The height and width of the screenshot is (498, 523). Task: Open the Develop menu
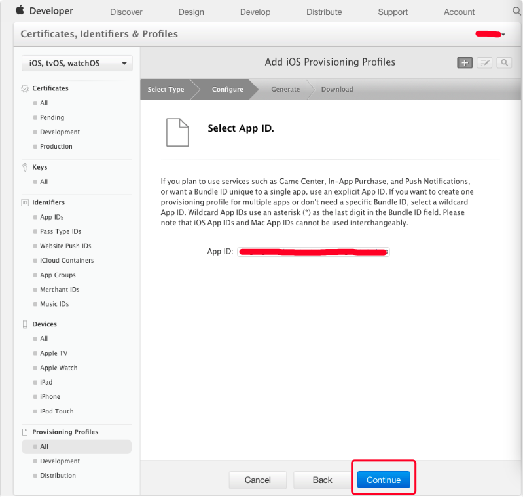point(255,12)
